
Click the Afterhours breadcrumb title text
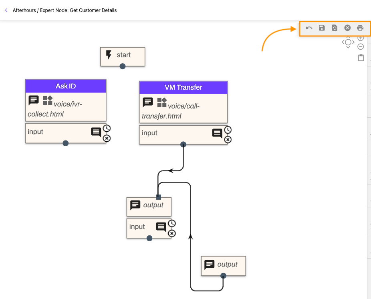[24, 10]
